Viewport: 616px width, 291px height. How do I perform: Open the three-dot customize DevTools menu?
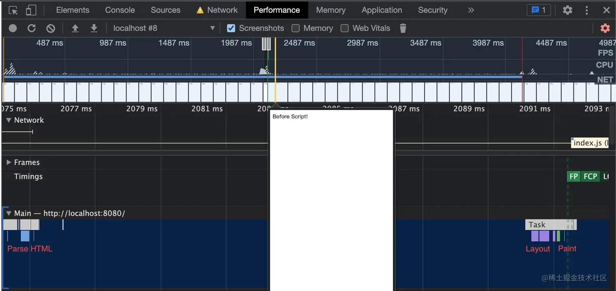[587, 10]
